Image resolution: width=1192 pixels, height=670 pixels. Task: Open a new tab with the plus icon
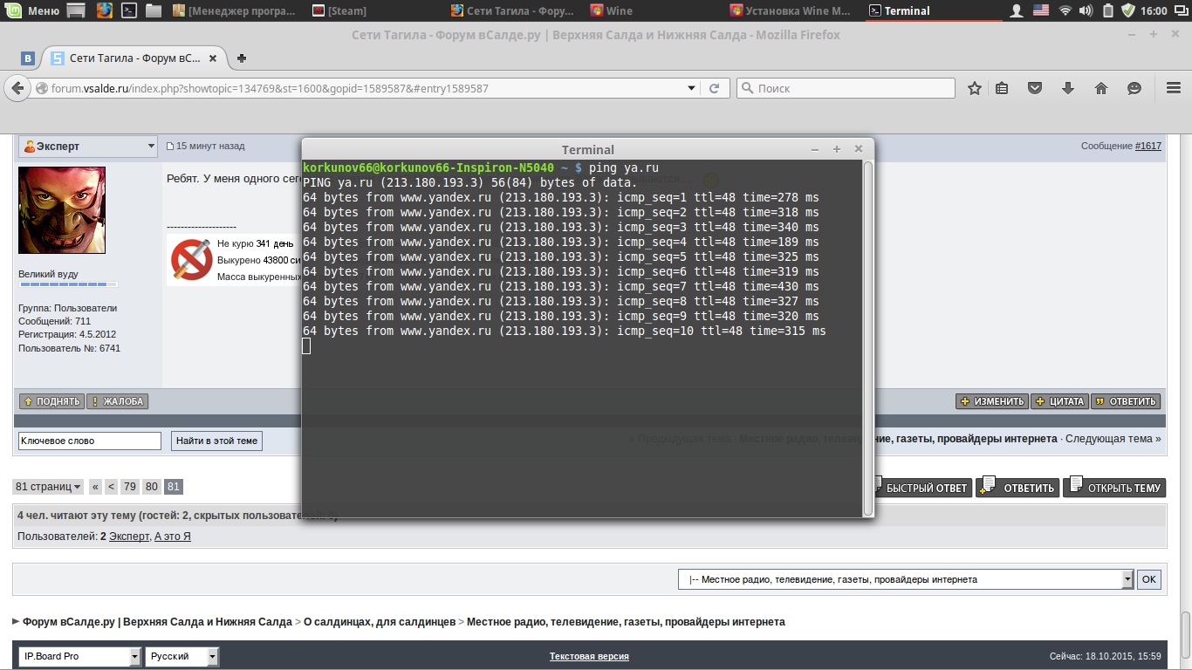click(x=242, y=58)
